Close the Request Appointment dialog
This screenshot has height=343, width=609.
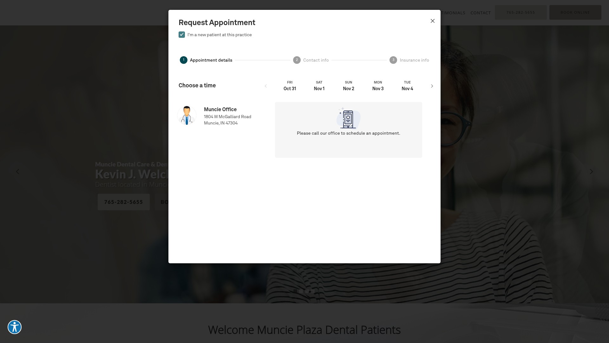point(433,21)
